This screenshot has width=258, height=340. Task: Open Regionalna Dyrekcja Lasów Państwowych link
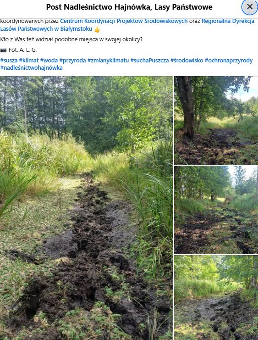pos(228,21)
